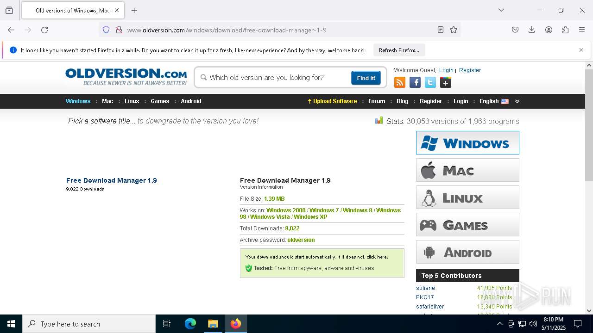Click Register link beside Welcome Guest
The image size is (593, 333).
[470, 70]
